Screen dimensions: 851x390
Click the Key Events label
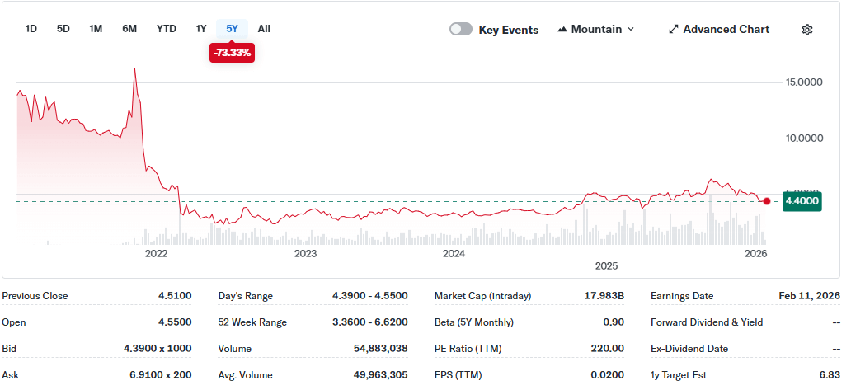[508, 30]
